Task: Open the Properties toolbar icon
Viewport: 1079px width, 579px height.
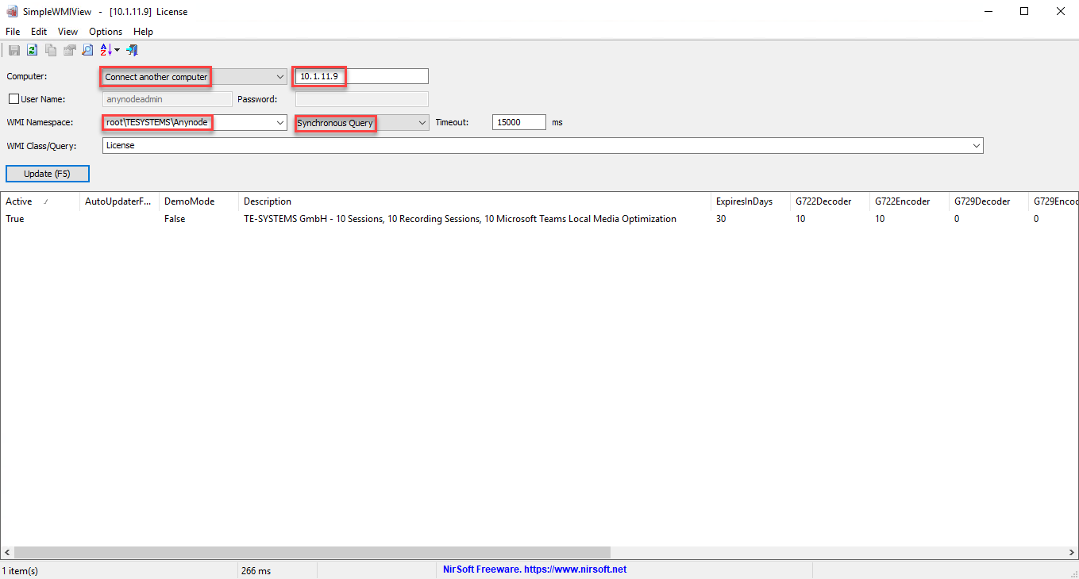Action: click(69, 49)
